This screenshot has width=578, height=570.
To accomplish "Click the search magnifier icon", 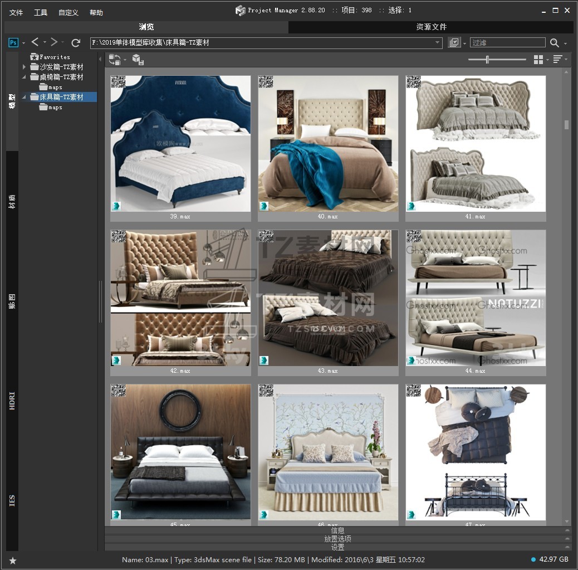I will point(555,43).
